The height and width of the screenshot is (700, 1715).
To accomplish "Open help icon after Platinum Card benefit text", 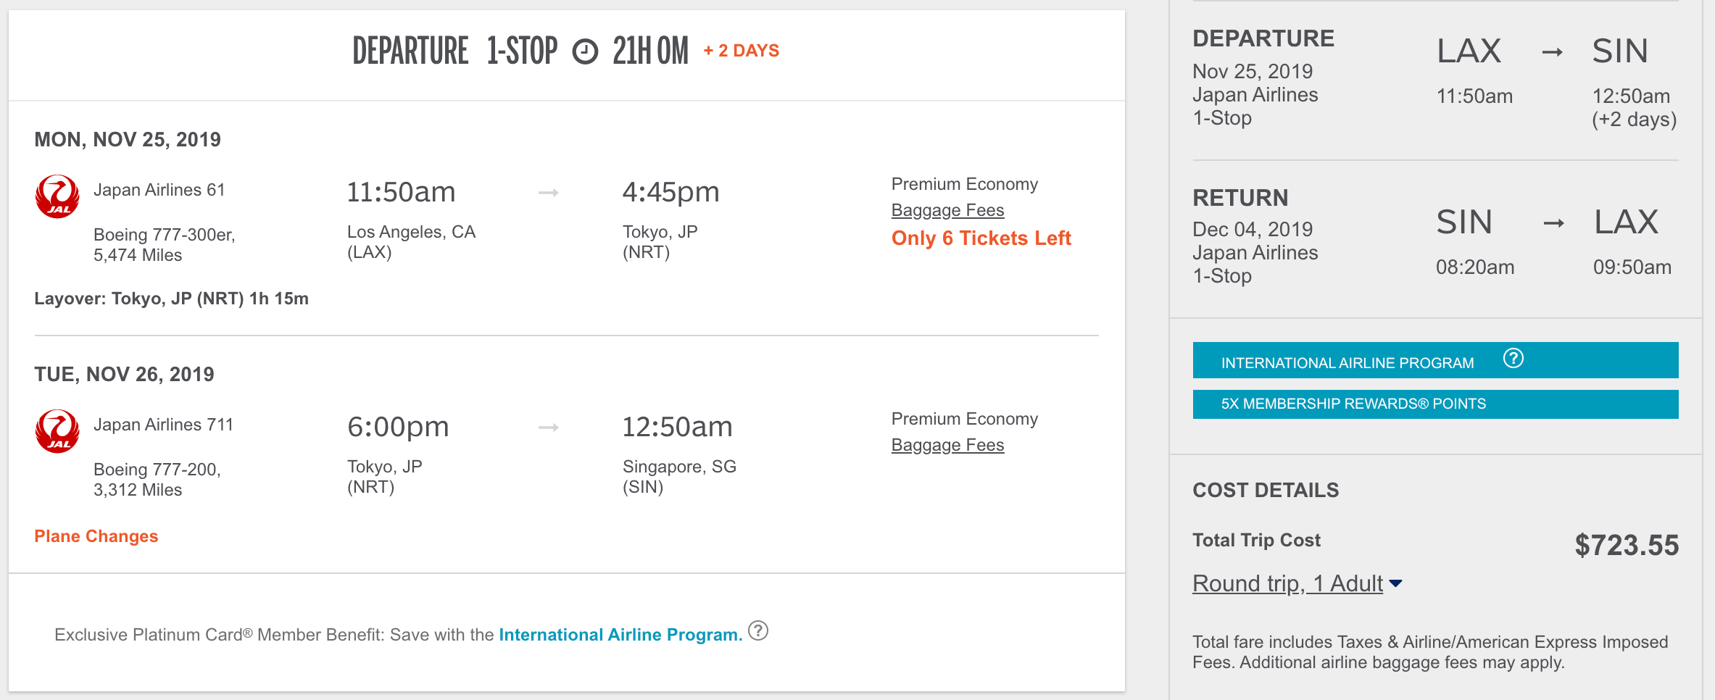I will 758,630.
